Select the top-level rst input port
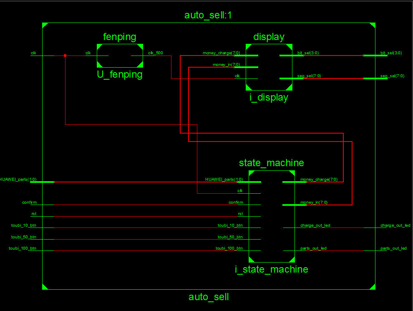The width and height of the screenshot is (413, 311). pos(34,214)
